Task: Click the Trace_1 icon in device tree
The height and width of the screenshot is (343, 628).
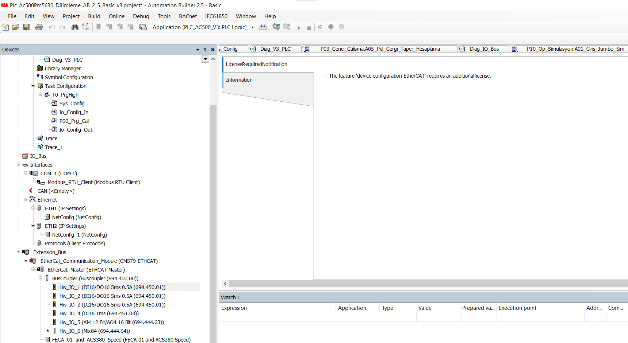Action: point(40,147)
